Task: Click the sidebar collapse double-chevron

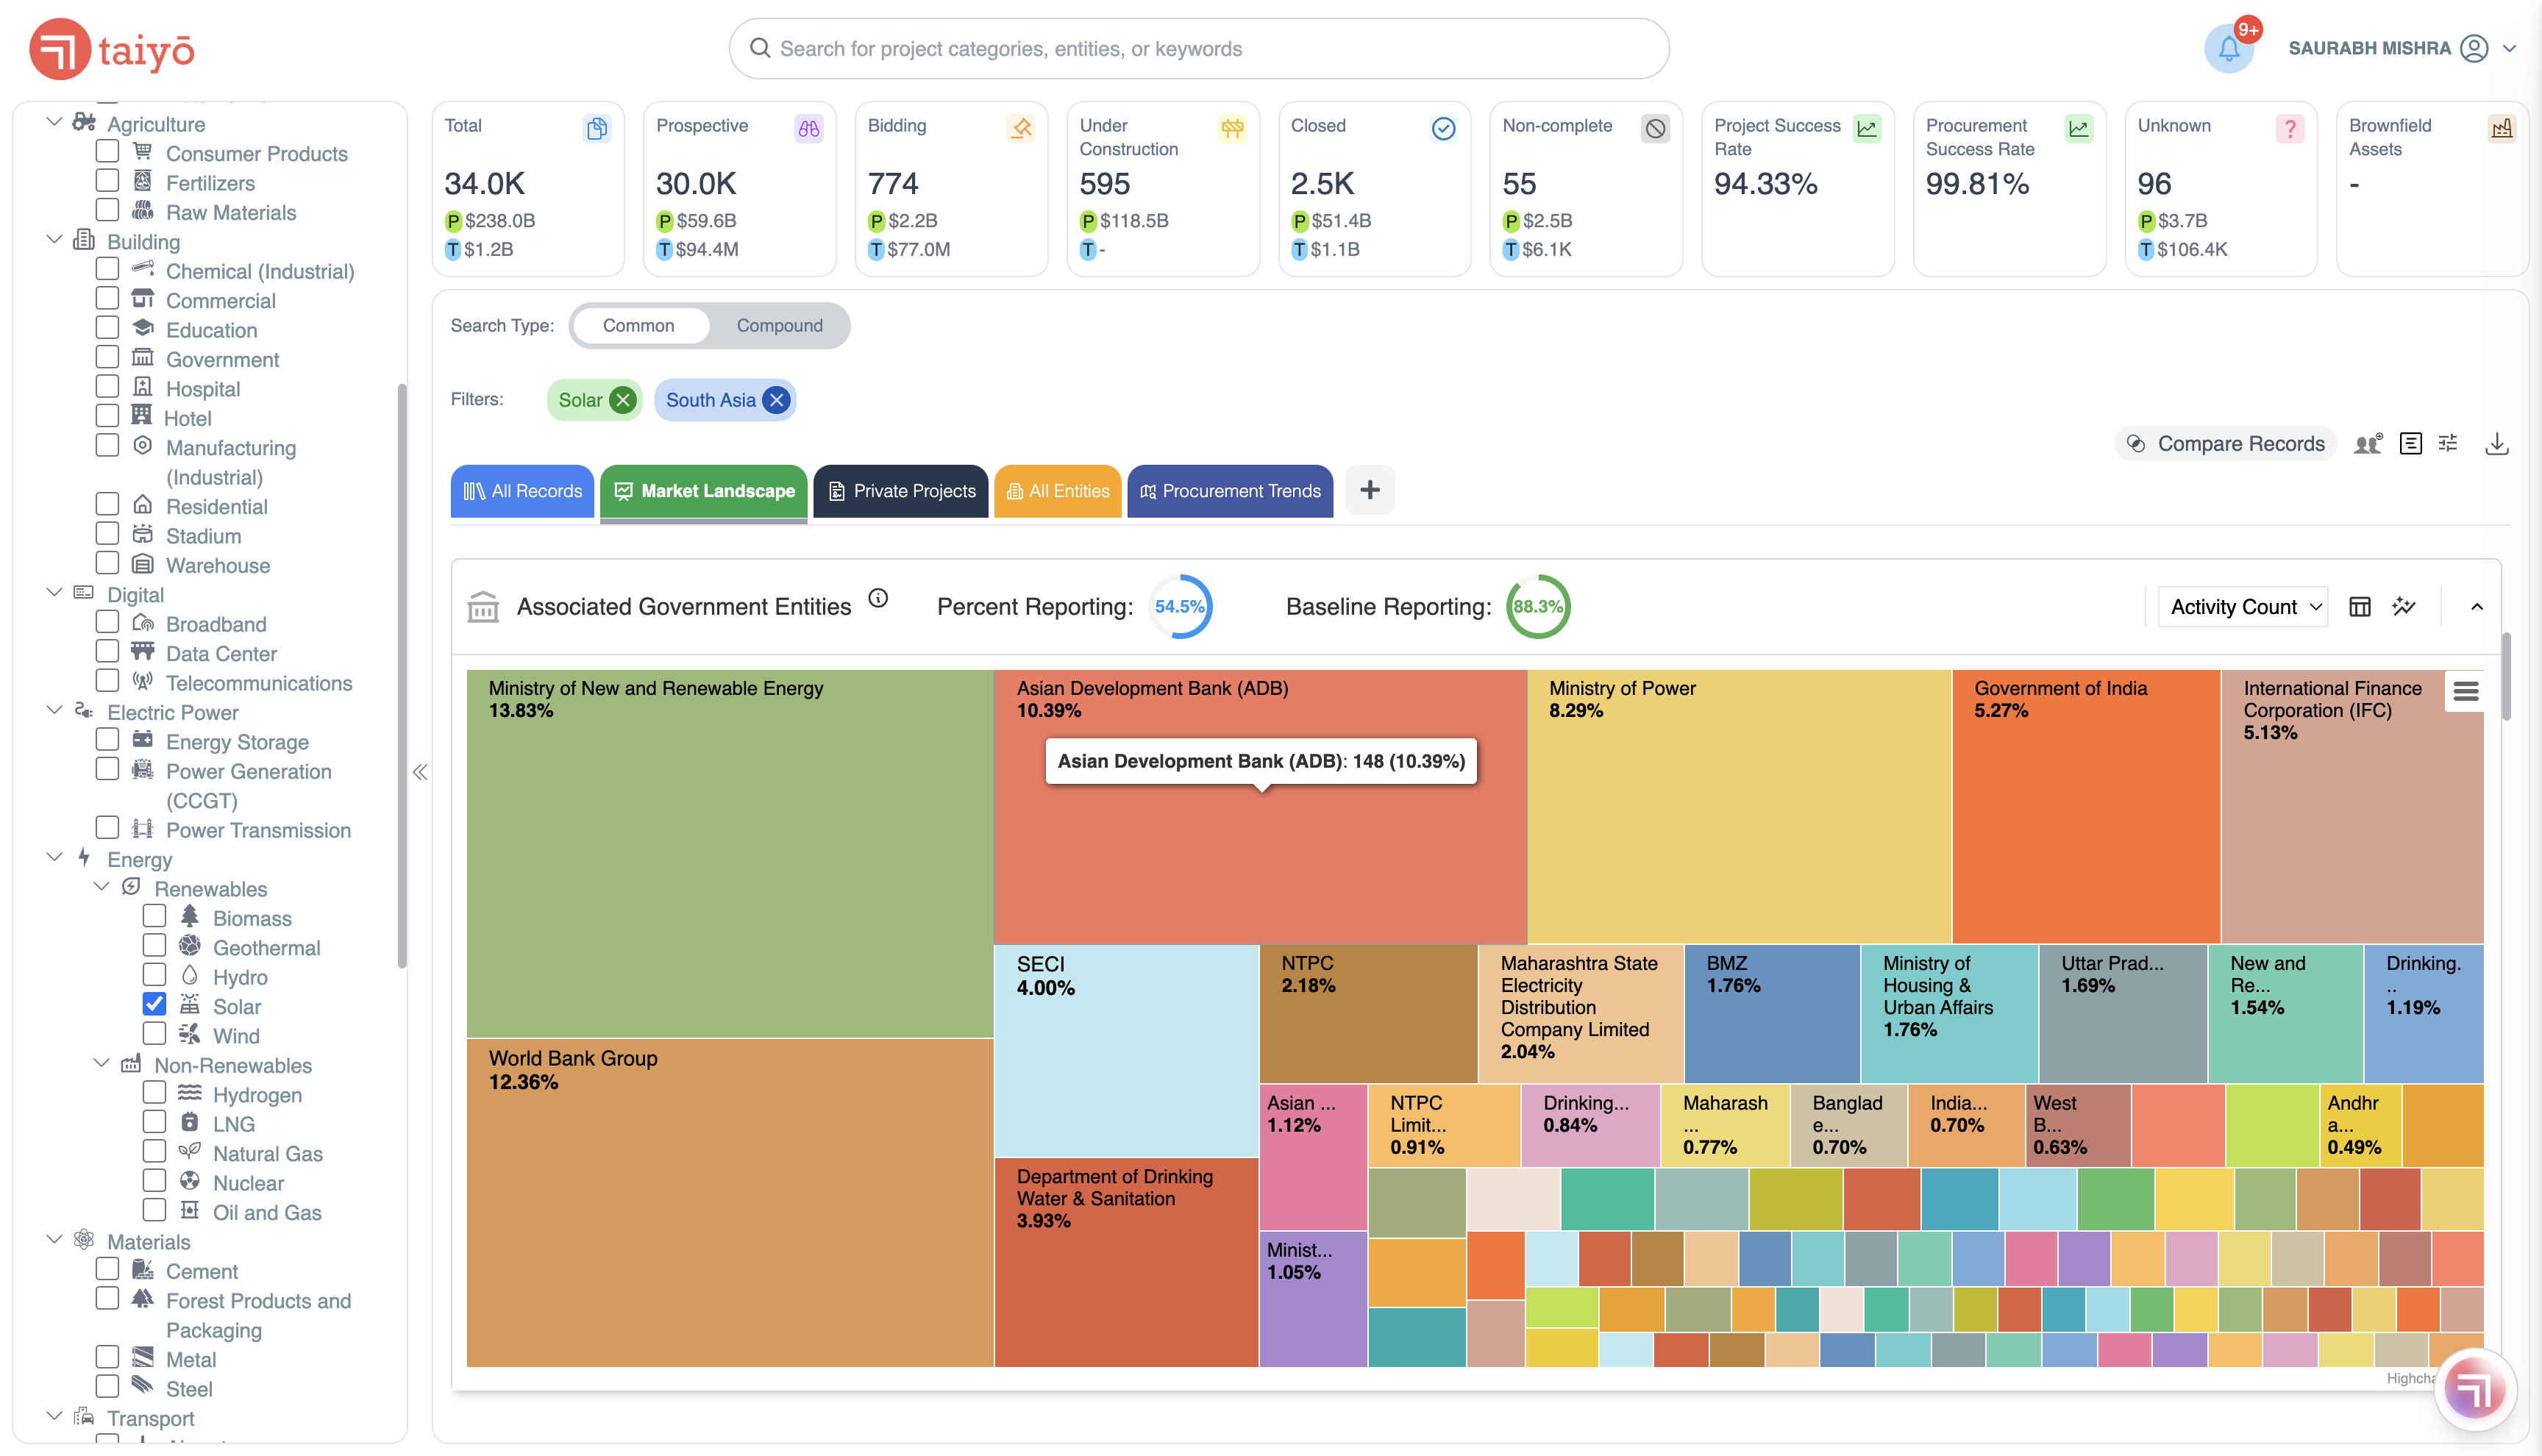Action: coord(420,772)
